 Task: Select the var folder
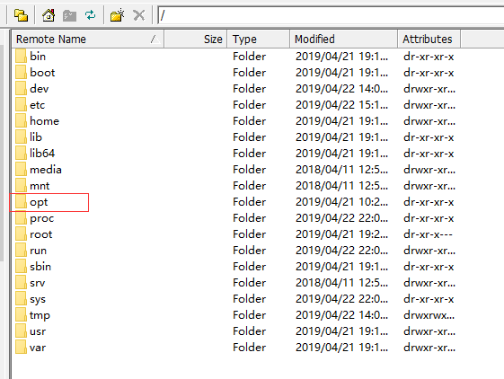point(38,348)
